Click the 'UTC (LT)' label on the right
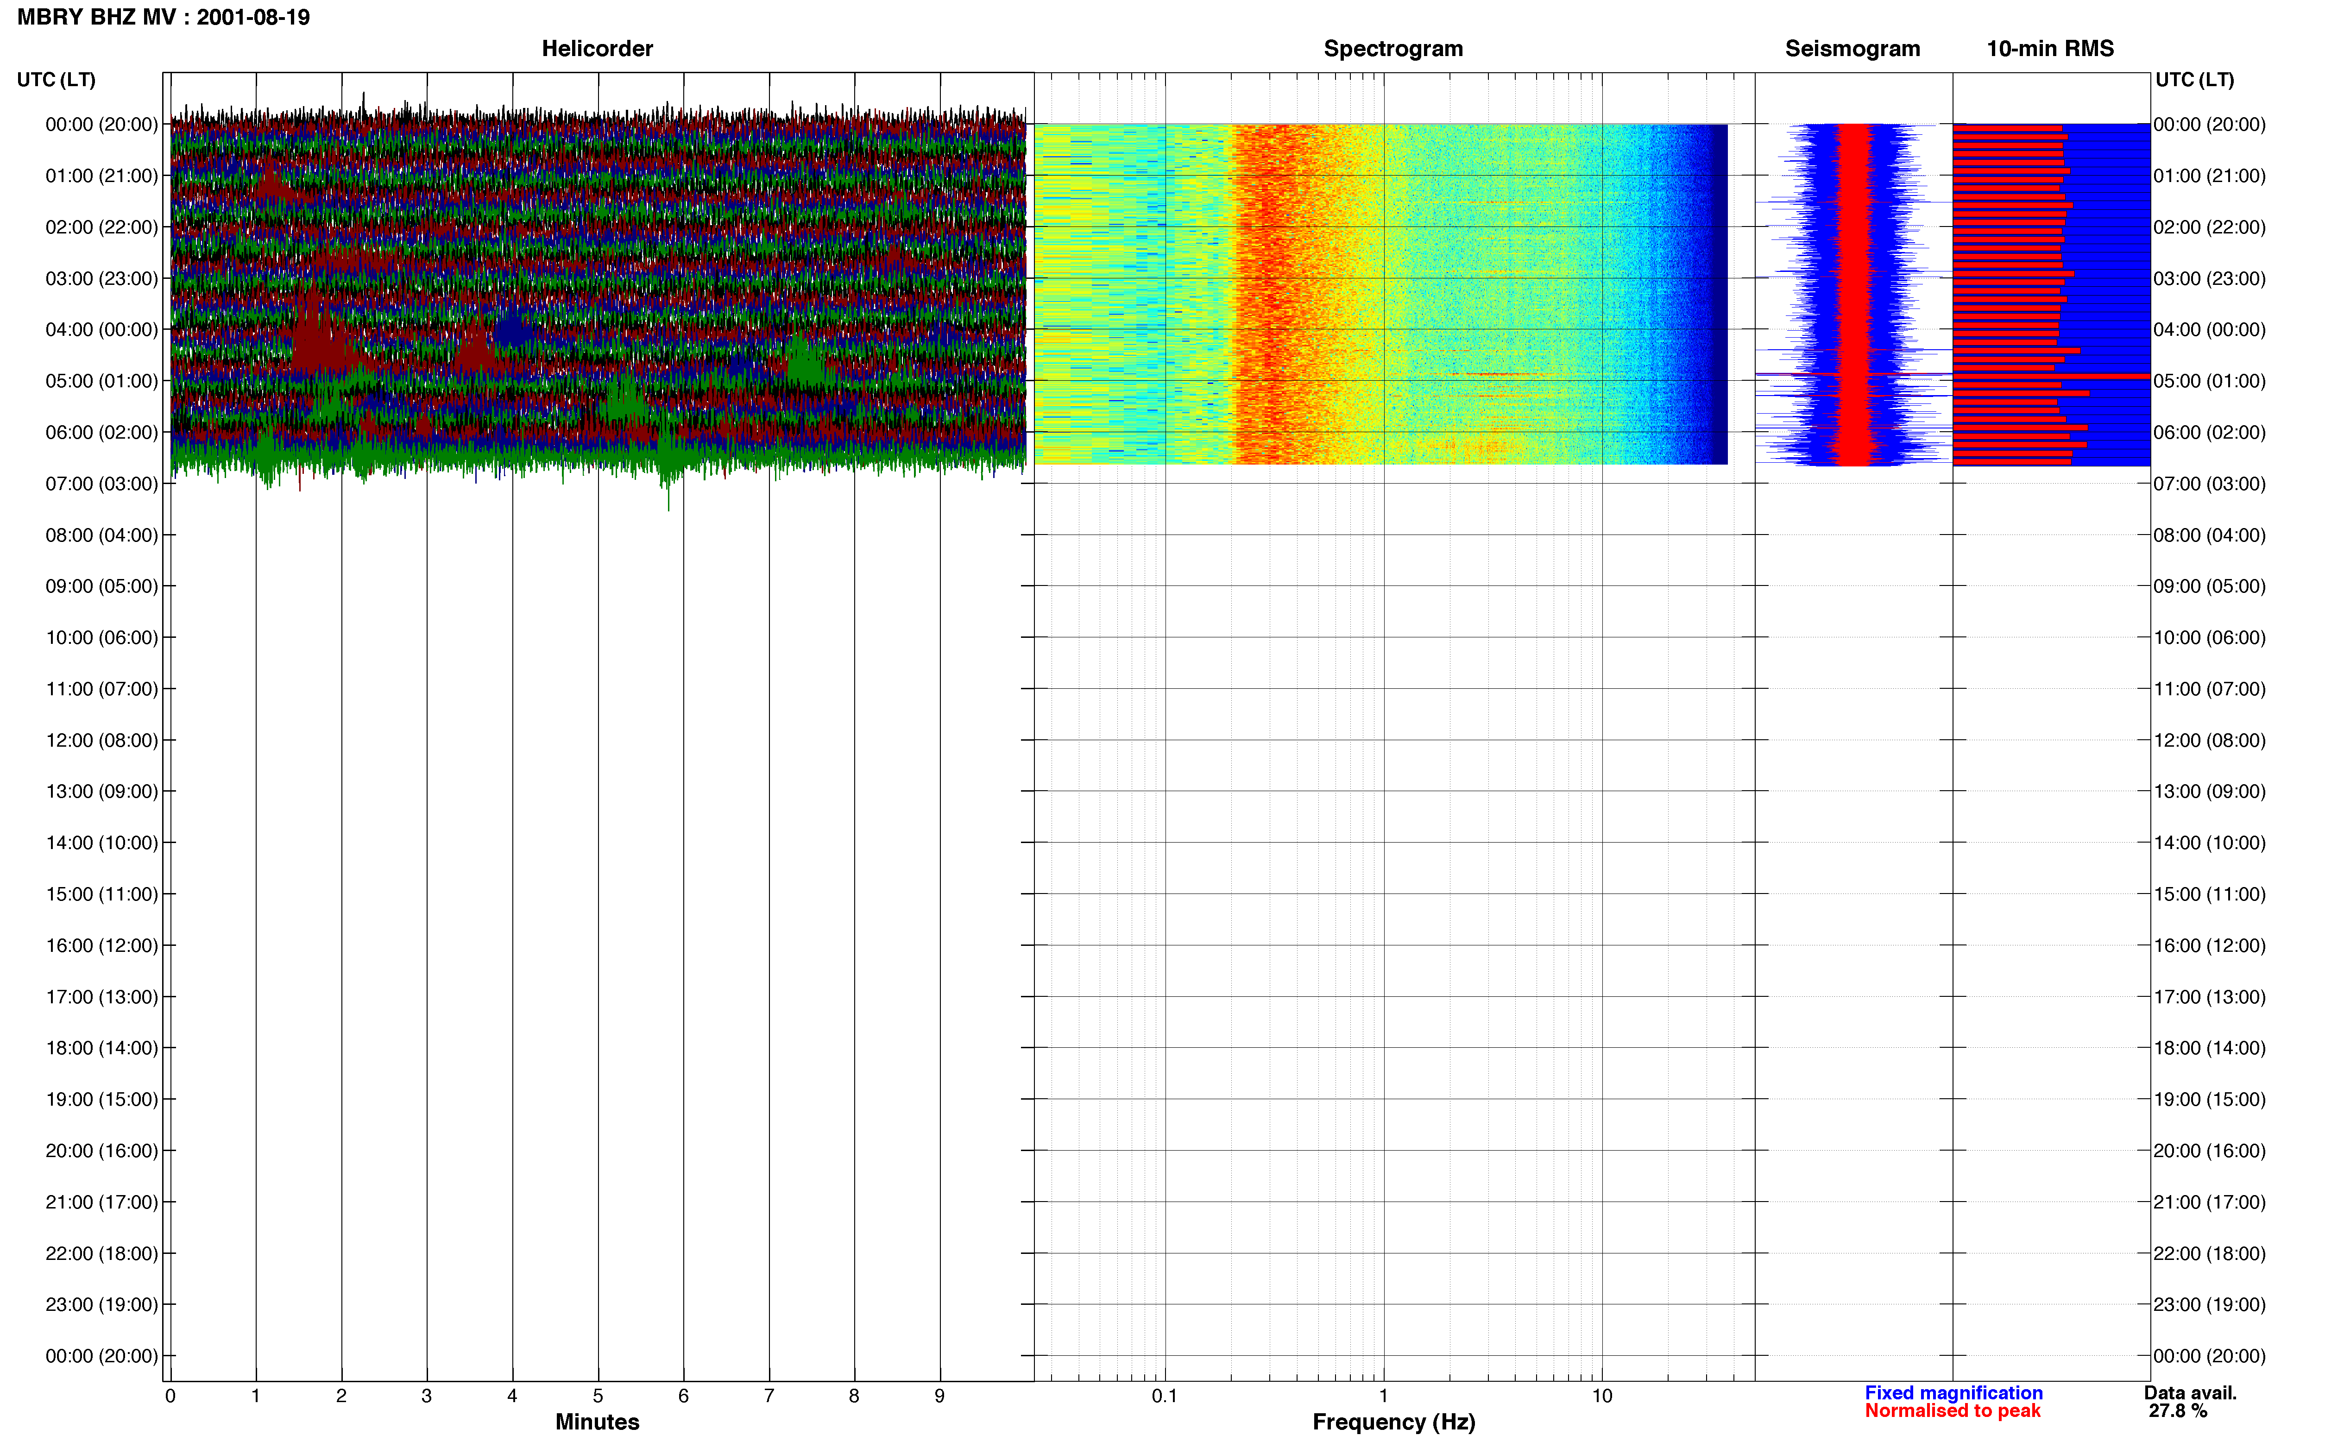2325x1454 pixels. 2194,80
